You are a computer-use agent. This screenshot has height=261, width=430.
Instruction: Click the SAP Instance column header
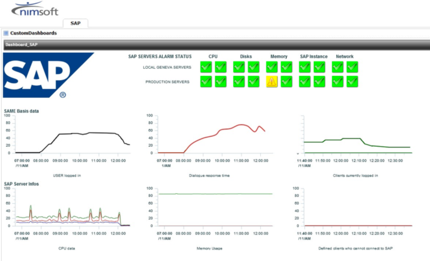pyautogui.click(x=314, y=57)
